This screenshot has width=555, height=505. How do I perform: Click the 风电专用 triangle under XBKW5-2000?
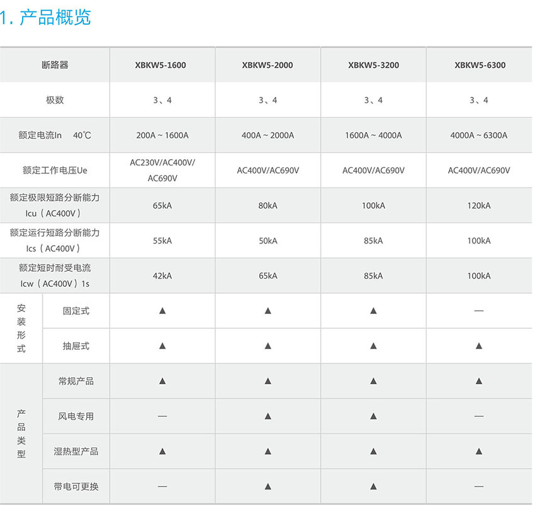[267, 416]
